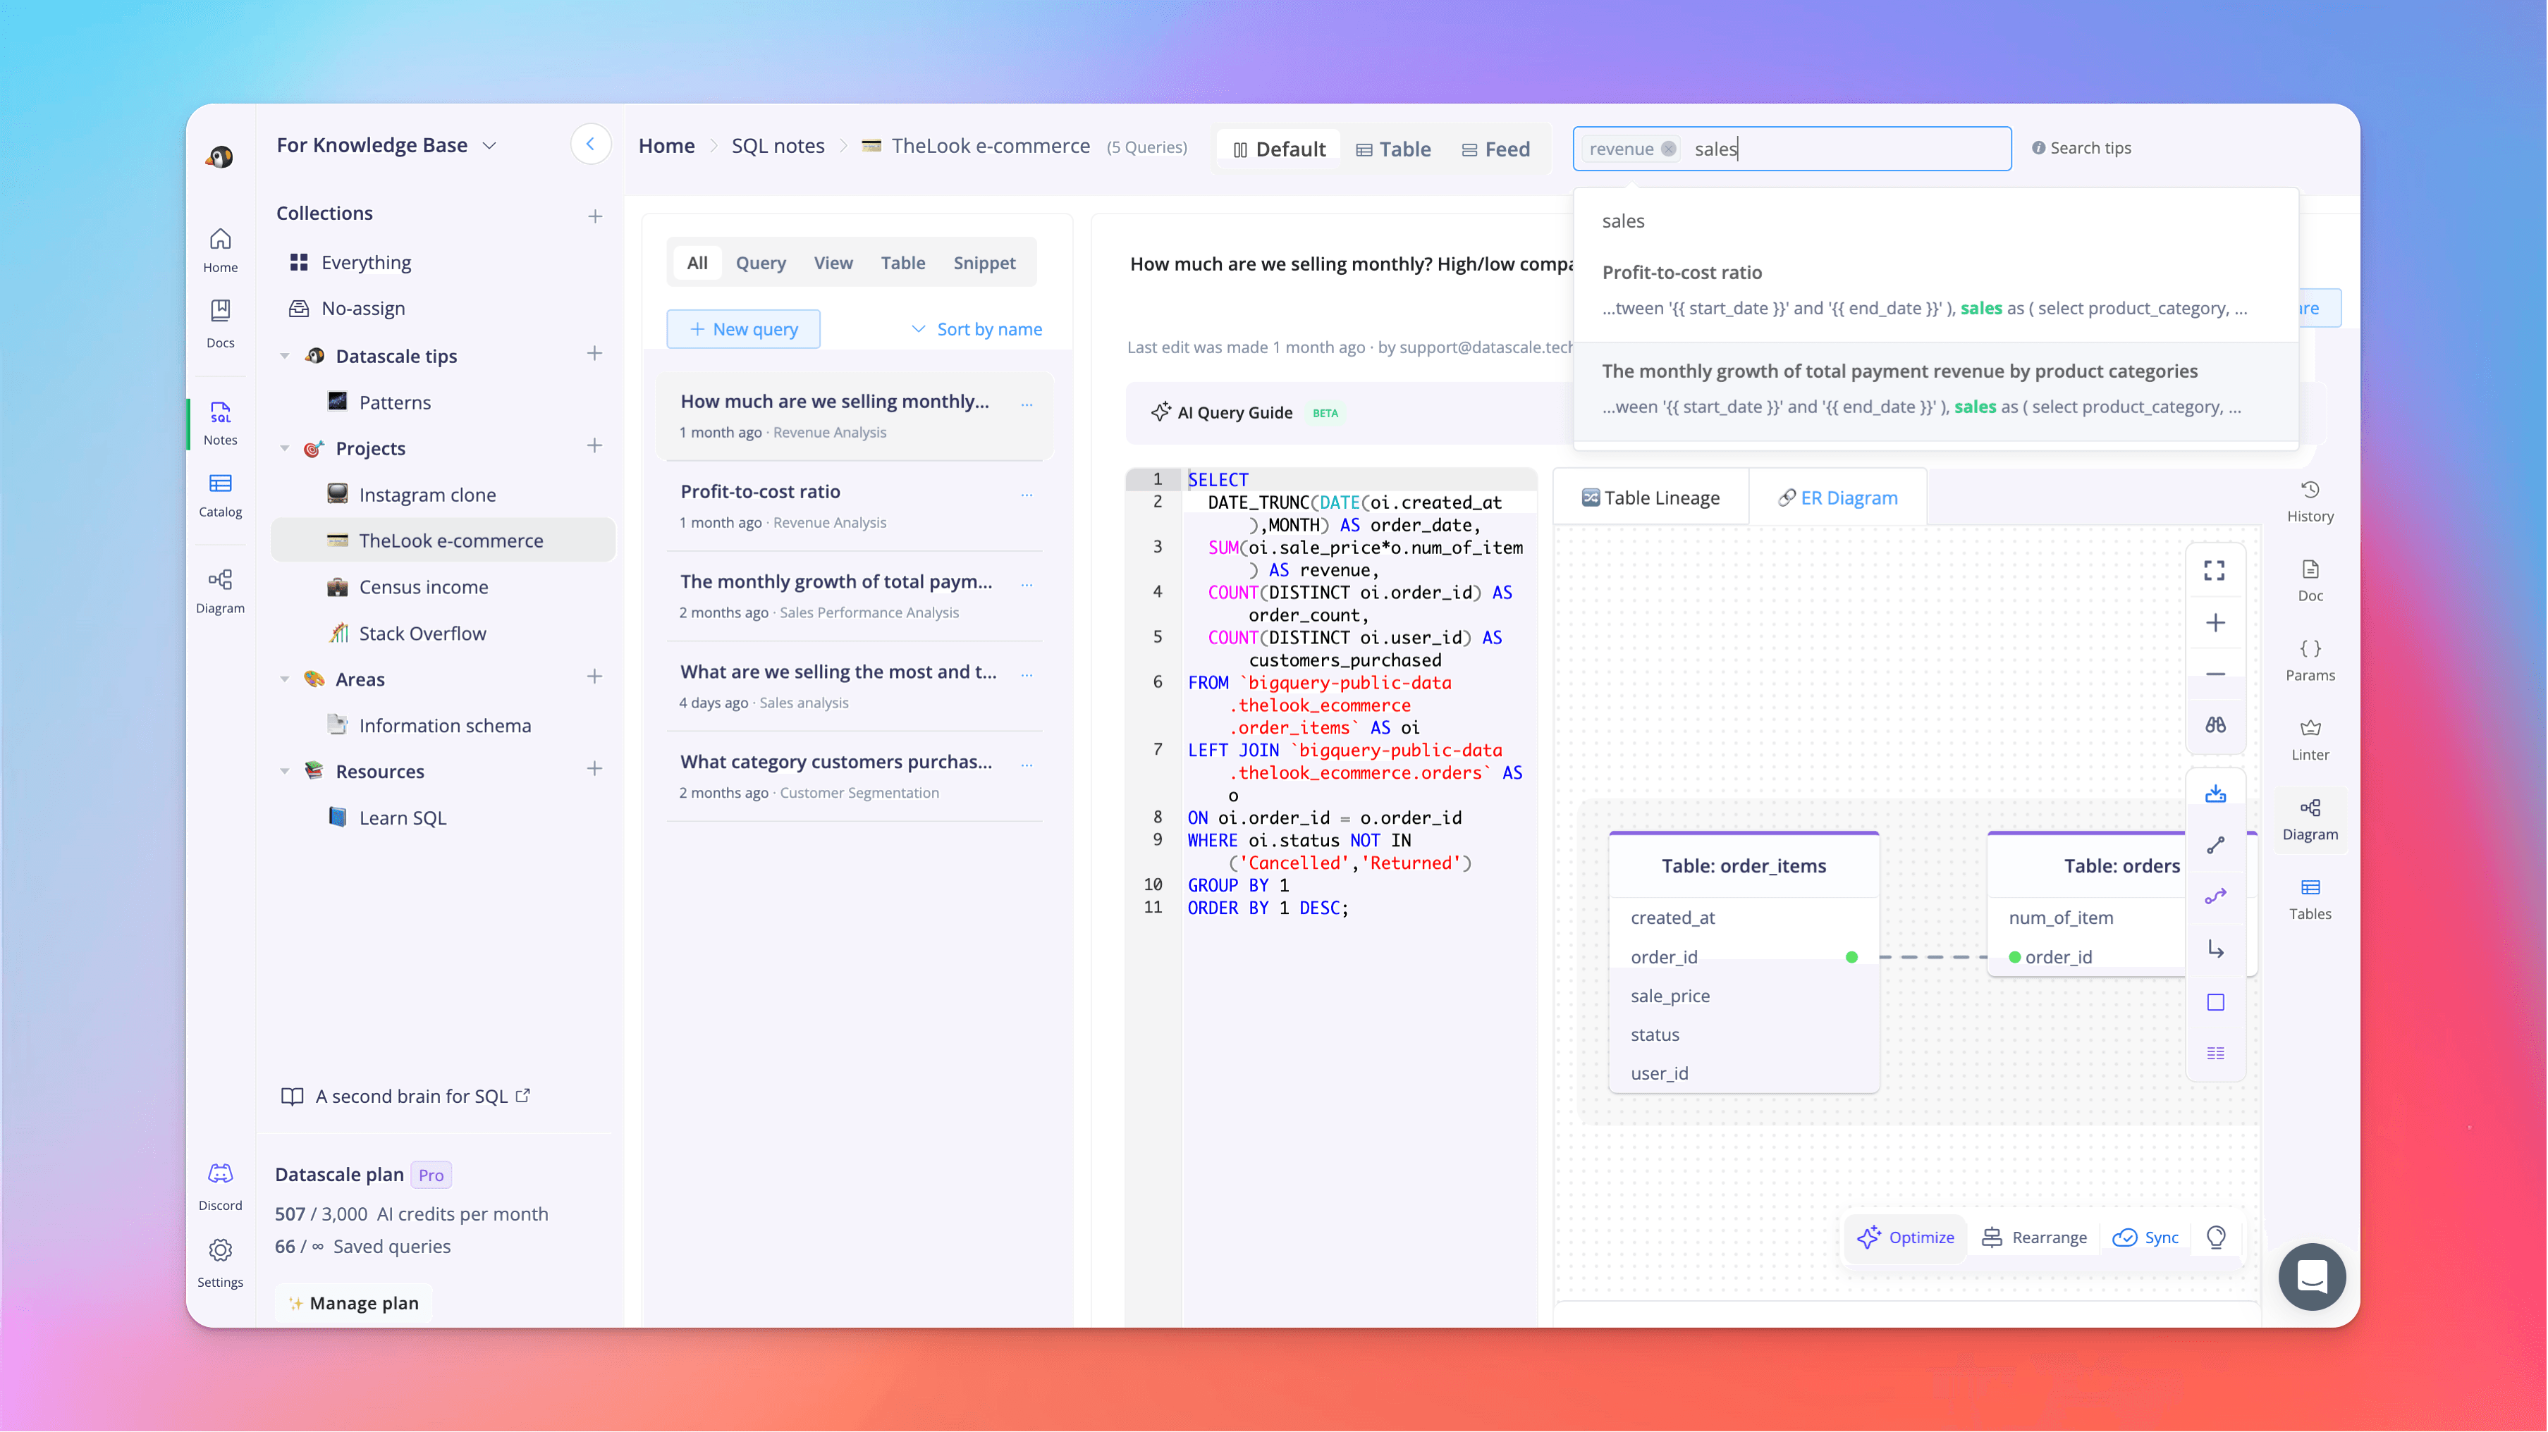2548x1432 pixels.
Task: Remove the revenue search tag
Action: [x=1669, y=149]
